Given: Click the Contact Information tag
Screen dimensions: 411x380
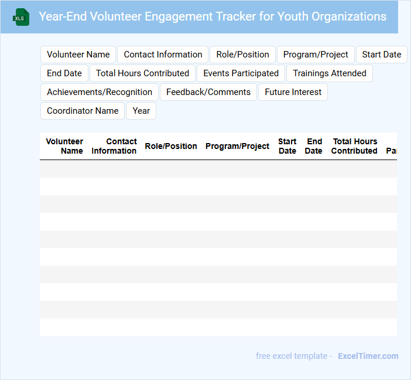Looking at the screenshot, I should point(163,55).
